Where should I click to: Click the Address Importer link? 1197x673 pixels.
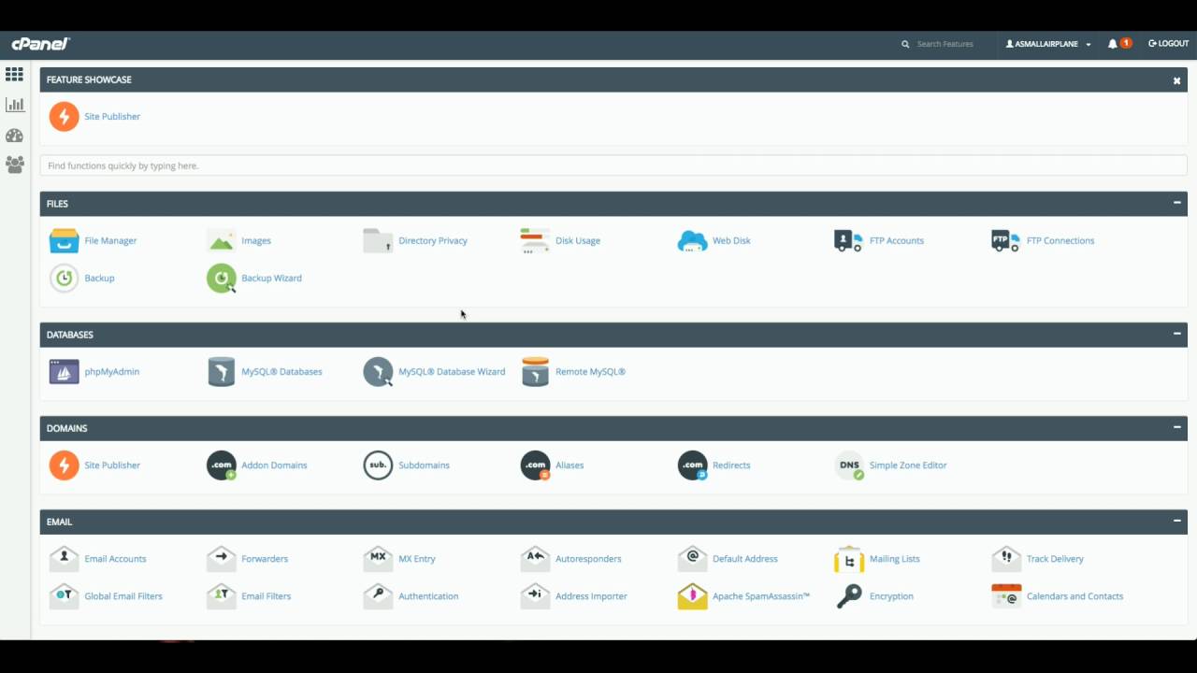coord(591,596)
